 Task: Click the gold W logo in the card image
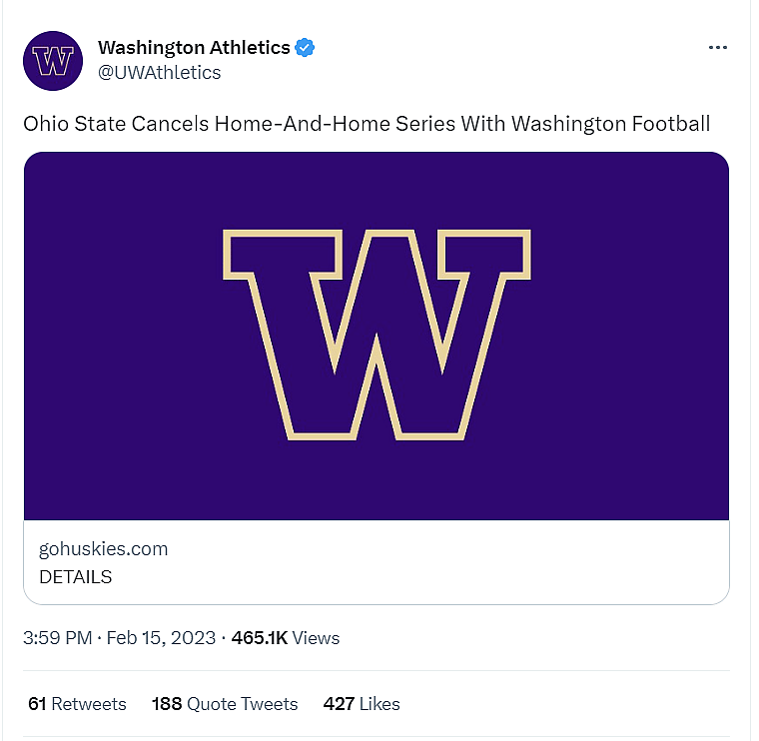pyautogui.click(x=376, y=334)
